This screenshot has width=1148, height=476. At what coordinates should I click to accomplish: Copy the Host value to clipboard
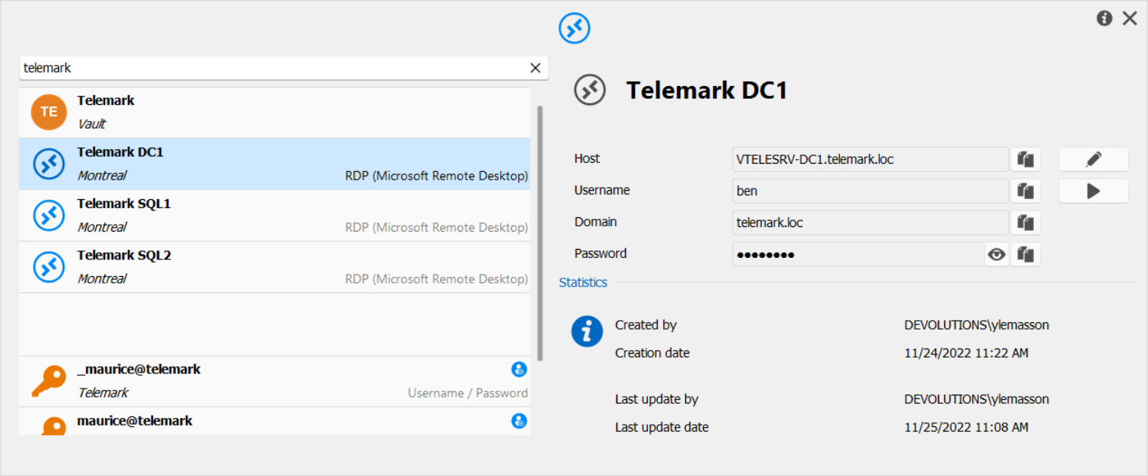[1025, 159]
